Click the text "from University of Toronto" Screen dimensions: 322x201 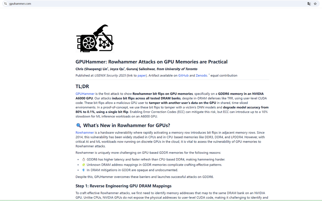click(x=177, y=69)
